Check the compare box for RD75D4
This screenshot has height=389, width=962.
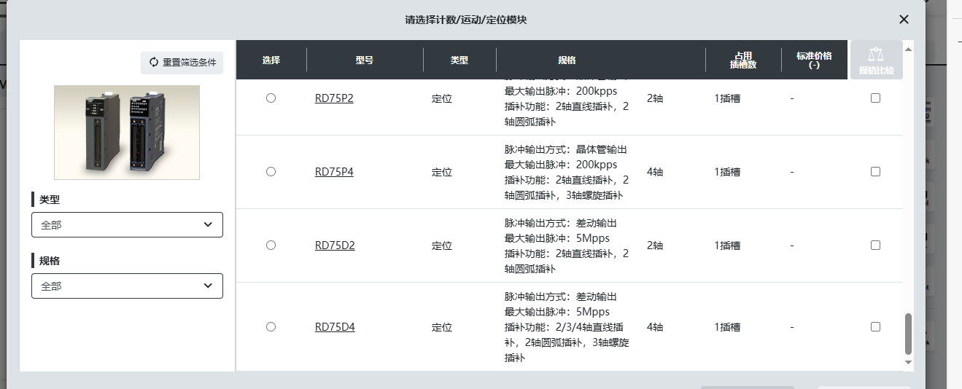click(x=876, y=327)
